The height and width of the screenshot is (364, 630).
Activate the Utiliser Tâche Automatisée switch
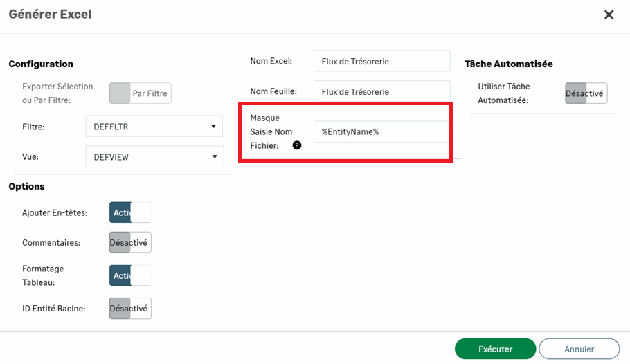click(x=586, y=93)
